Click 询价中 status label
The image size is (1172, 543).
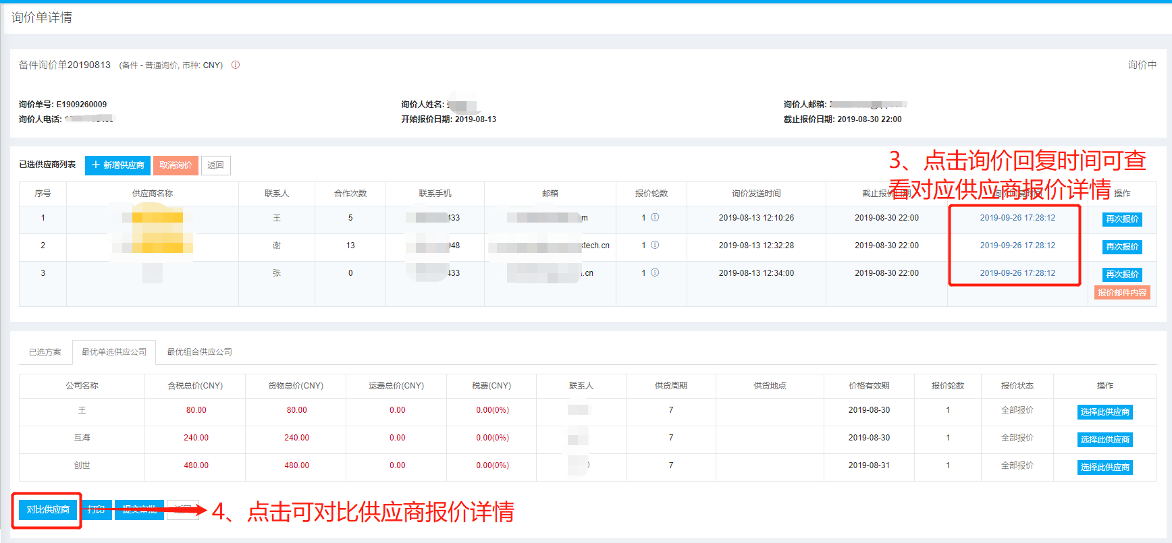click(1142, 65)
